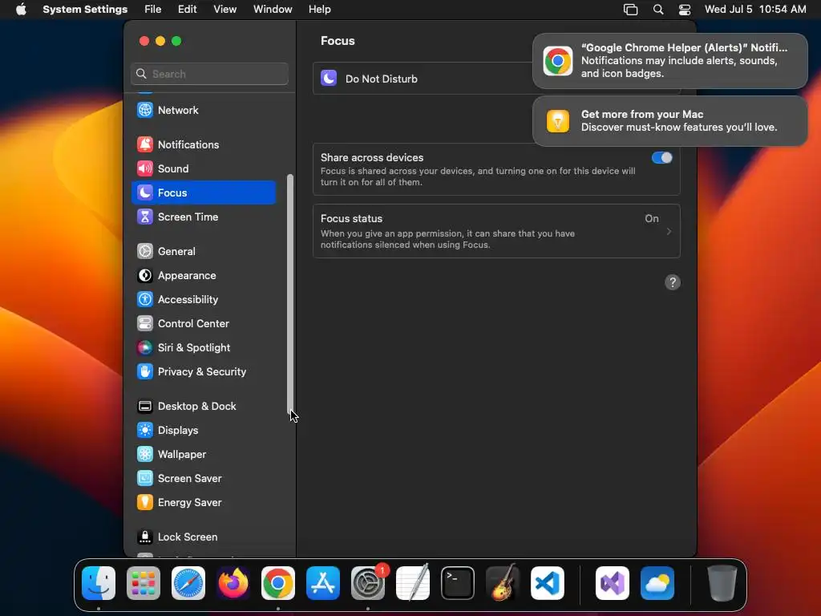This screenshot has height=616, width=821.
Task: Open GarageBand from the Dock
Action: coord(503,583)
